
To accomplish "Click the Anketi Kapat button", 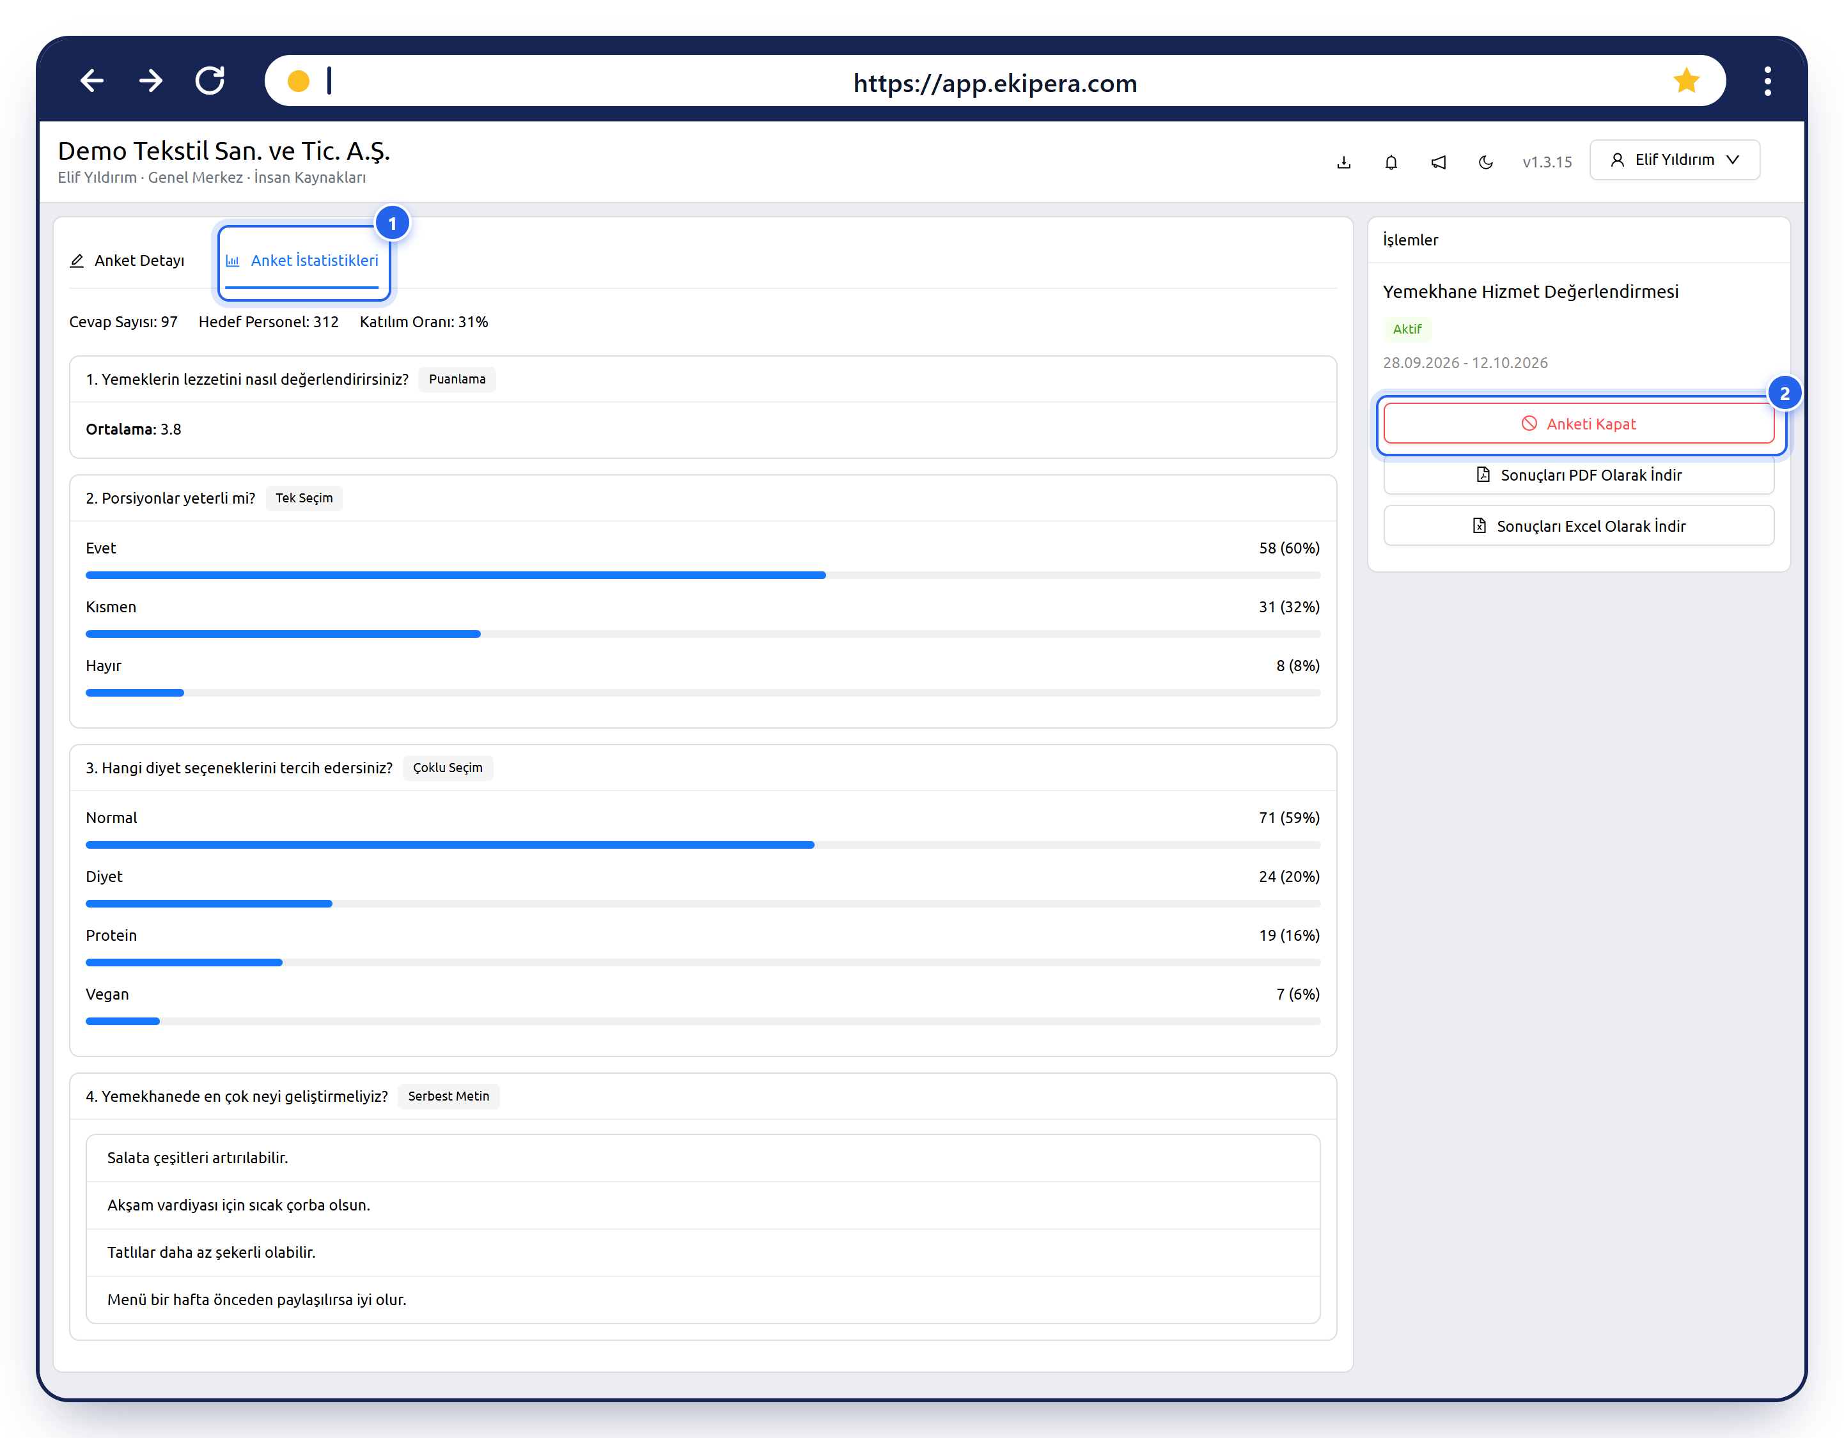I will 1578,424.
